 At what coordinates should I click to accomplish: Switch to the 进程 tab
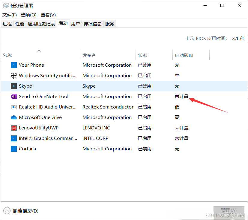click(x=7, y=24)
